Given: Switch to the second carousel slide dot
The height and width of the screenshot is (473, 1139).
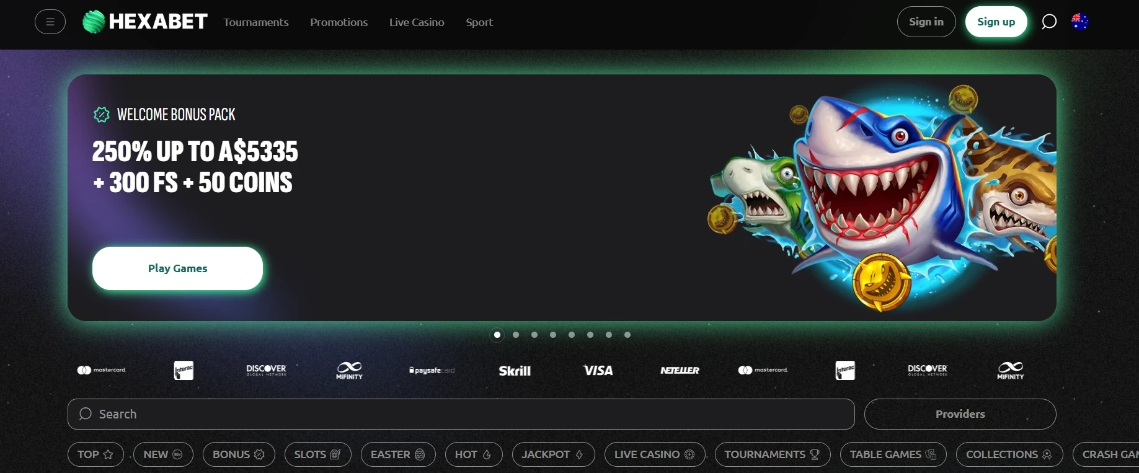Looking at the screenshot, I should [516, 335].
